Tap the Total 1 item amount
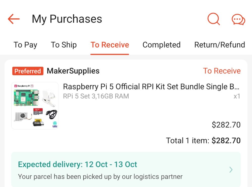 tap(203, 140)
